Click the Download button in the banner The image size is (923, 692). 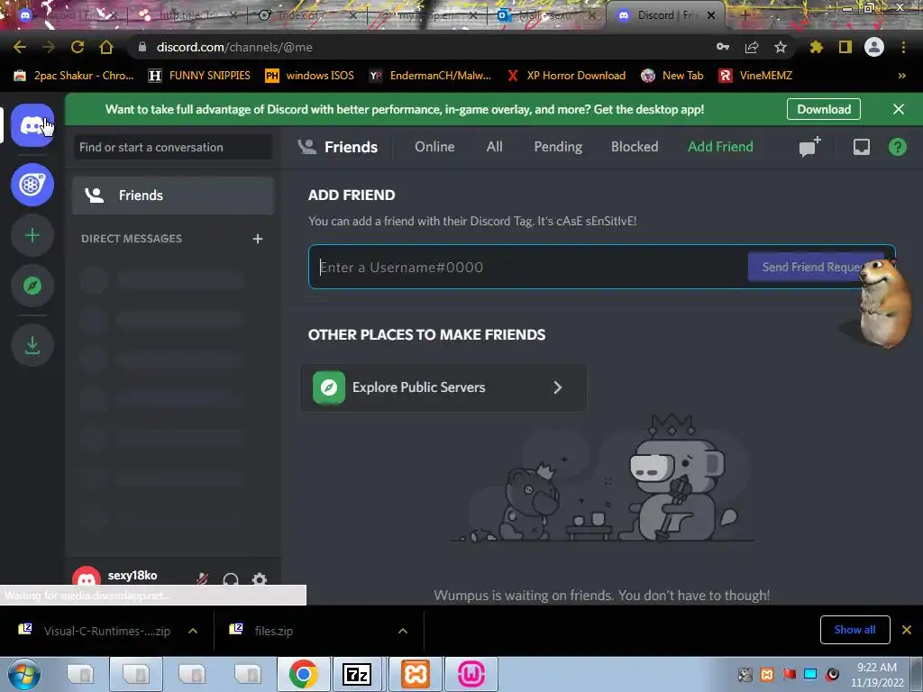pos(824,109)
